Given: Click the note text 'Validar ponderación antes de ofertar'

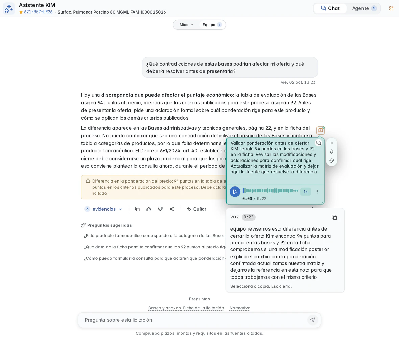Looking at the screenshot, I should 270,143.
